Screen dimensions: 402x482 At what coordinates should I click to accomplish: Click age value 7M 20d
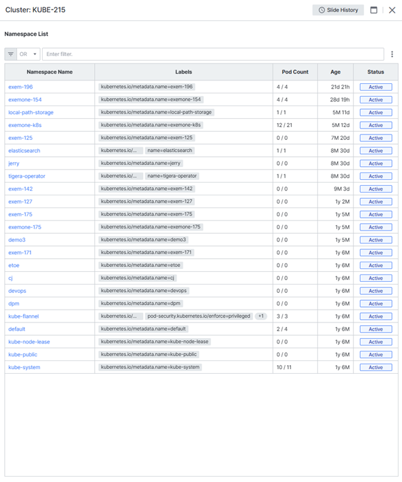click(x=340, y=138)
